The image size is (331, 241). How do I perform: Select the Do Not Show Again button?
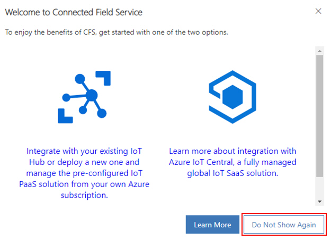tap(284, 225)
